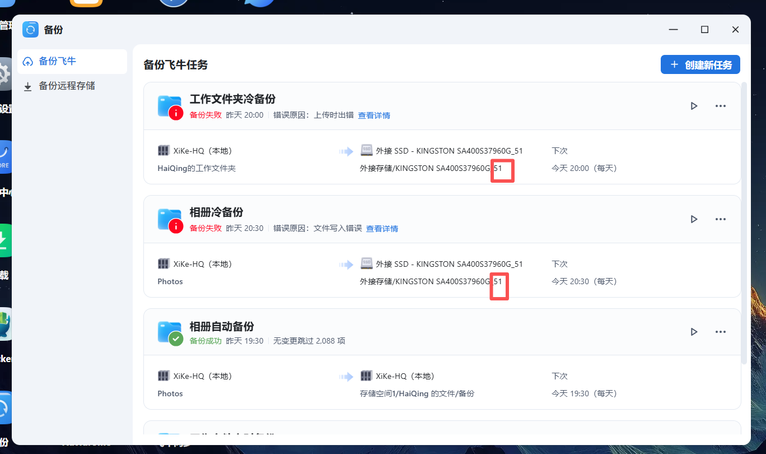The height and width of the screenshot is (454, 766).
Task: Click HaiQing的工作文件夹 source text
Action: 197,168
